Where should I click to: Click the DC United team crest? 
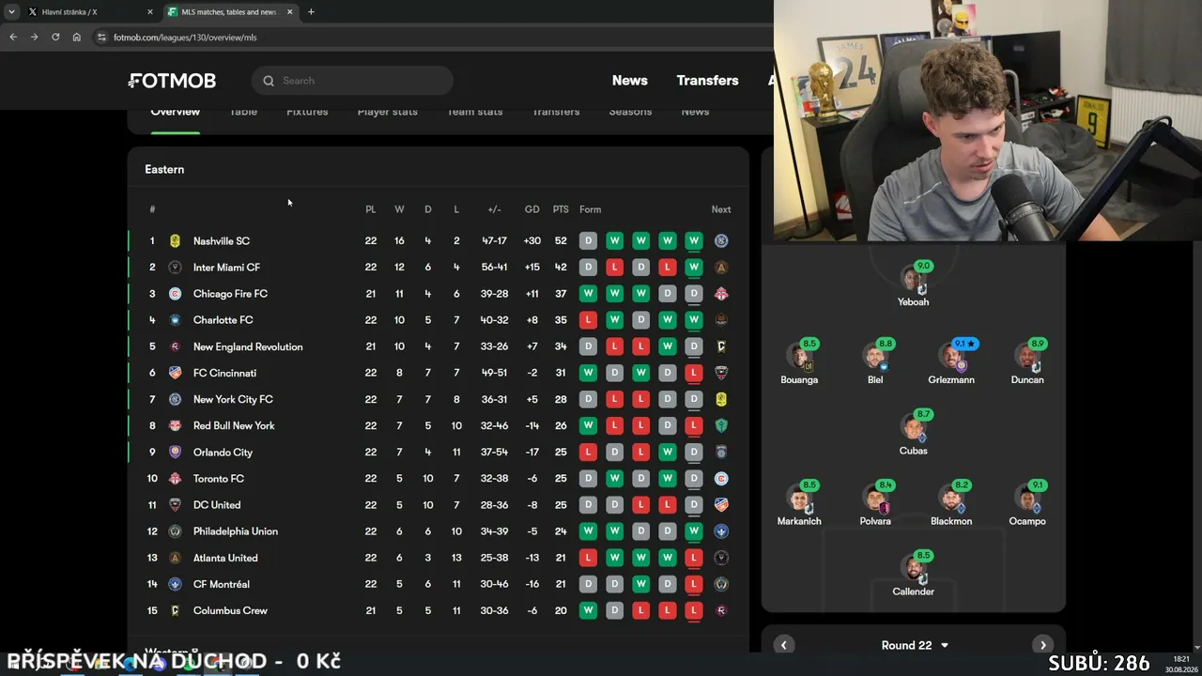(x=175, y=505)
